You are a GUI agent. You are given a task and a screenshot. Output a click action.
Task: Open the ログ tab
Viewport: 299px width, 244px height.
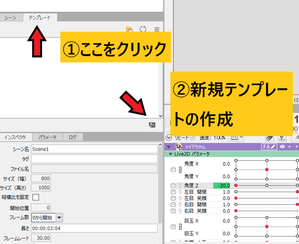(x=73, y=137)
